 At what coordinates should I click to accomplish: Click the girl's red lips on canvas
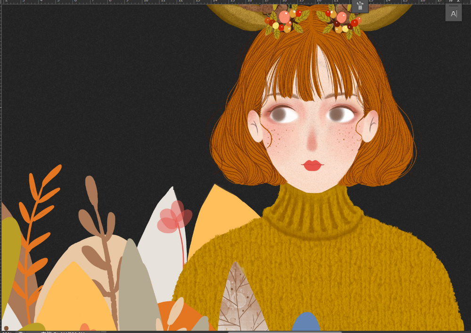312,165
